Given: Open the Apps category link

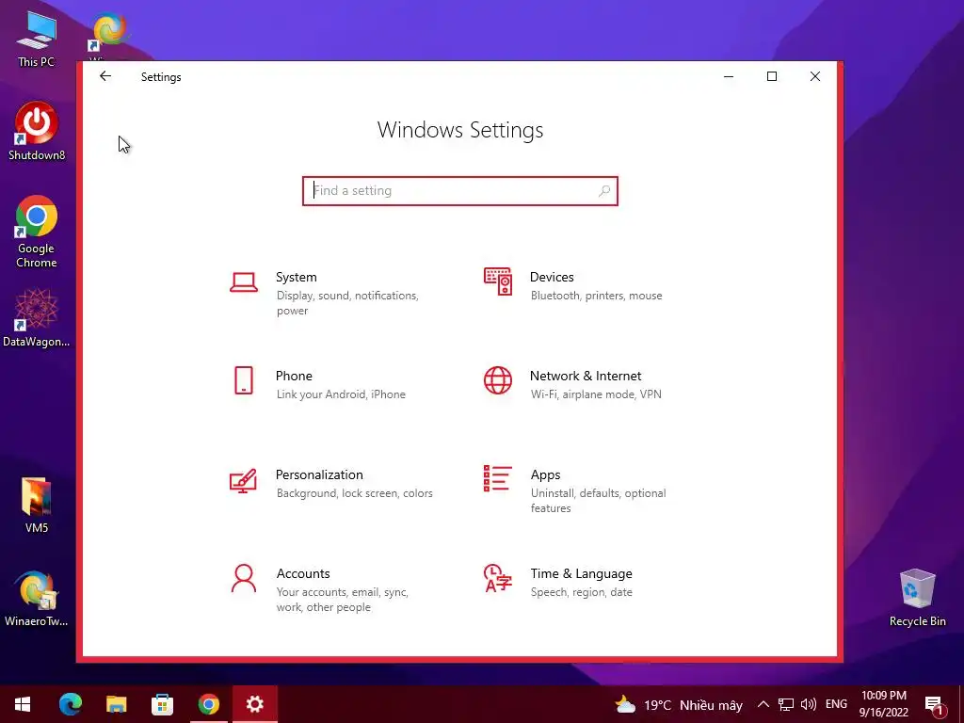Looking at the screenshot, I should [x=545, y=474].
